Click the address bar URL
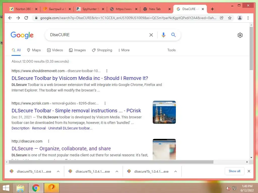Viewport: 258px width, 193px height. (128, 18)
